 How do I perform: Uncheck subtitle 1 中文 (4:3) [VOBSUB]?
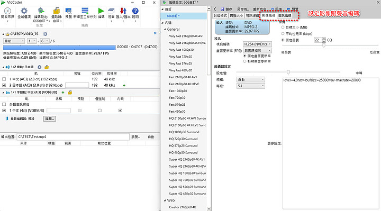pos(4,111)
